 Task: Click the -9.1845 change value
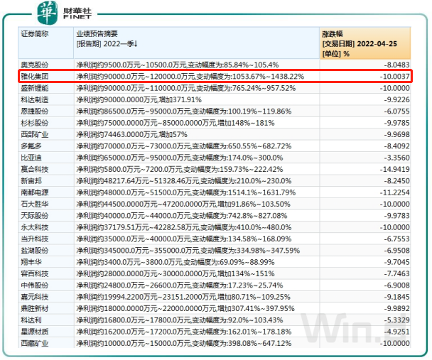click(x=396, y=297)
